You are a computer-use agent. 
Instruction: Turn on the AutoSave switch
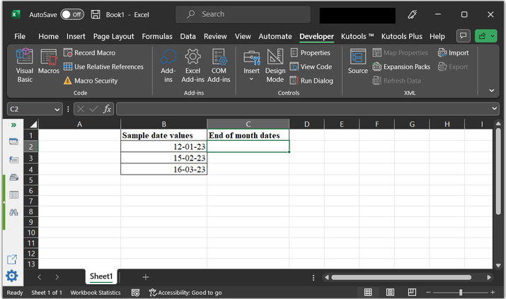click(x=72, y=15)
